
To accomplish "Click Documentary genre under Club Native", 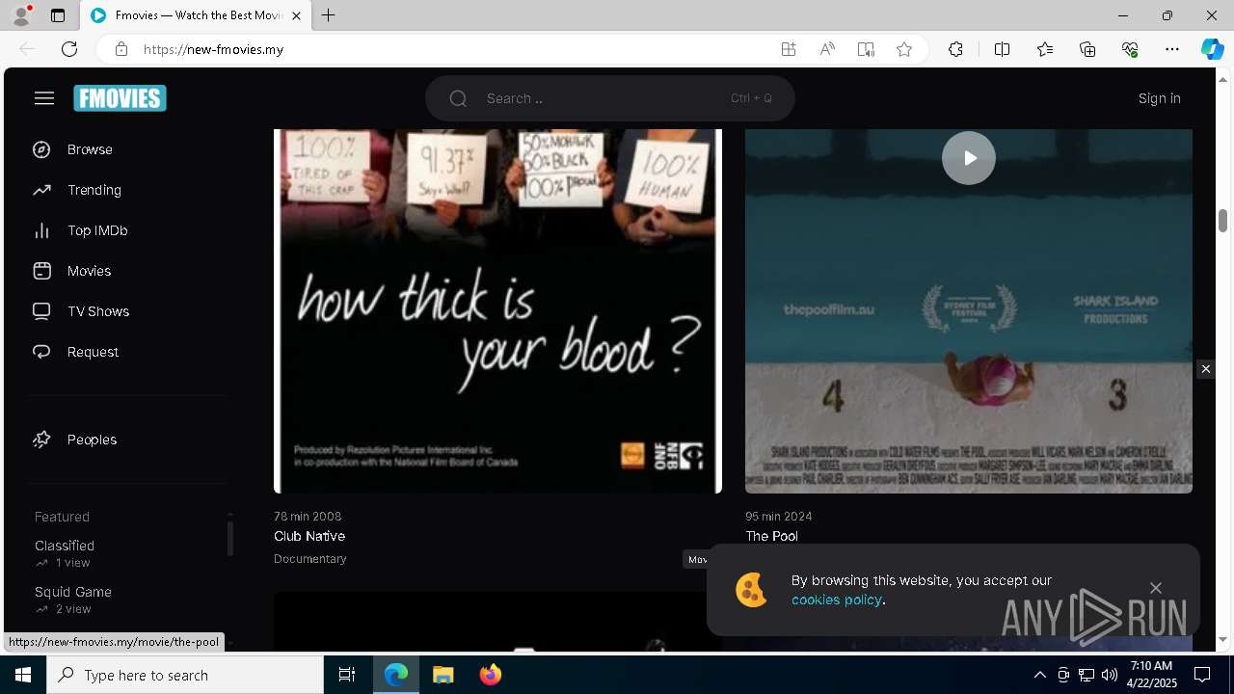I will click(x=309, y=559).
